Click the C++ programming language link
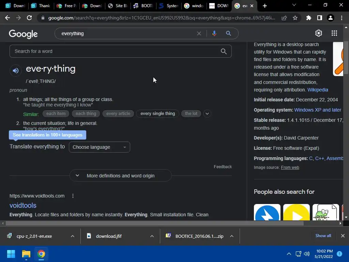The height and width of the screenshot is (262, 349). 320,158
